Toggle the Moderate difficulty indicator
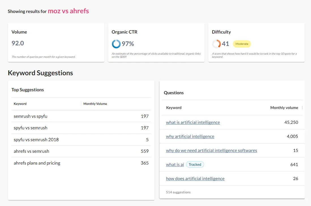Viewport: 311px width, 206px height. pos(242,44)
